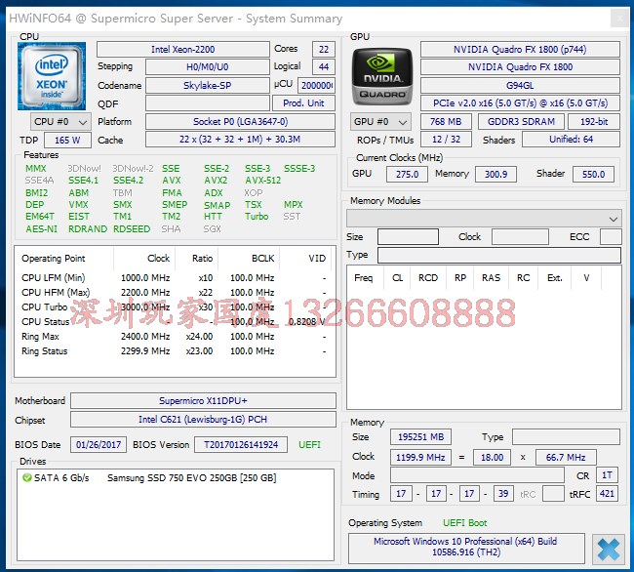This screenshot has height=572, width=634.
Task: Click the green check SATA drive icon
Action: coord(26,477)
